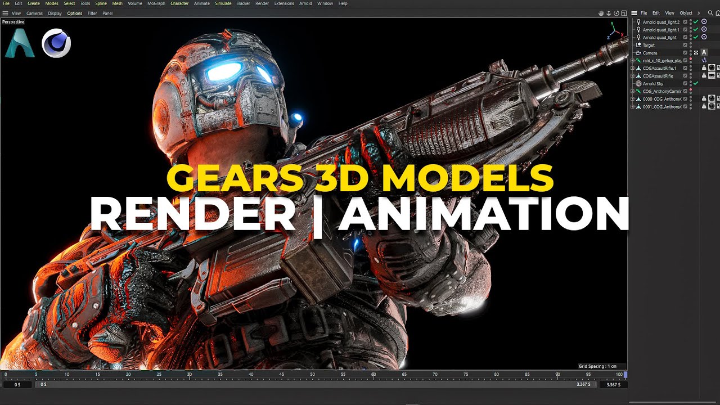Click the Camera object icon in list

pos(638,53)
